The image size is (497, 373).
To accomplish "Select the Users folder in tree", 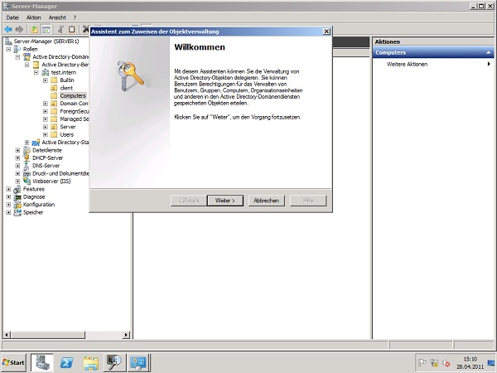I will pos(66,134).
